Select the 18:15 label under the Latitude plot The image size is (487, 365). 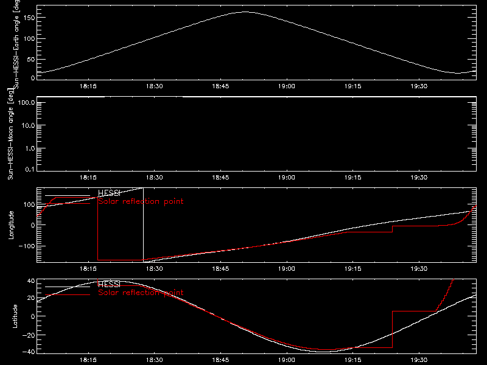(x=88, y=360)
